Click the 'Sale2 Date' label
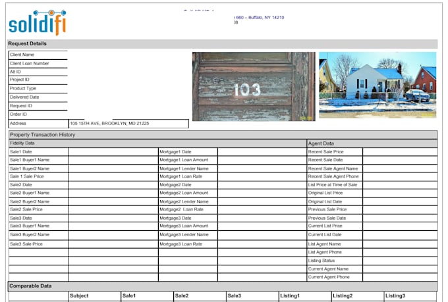This screenshot has width=448, height=302. point(21,185)
